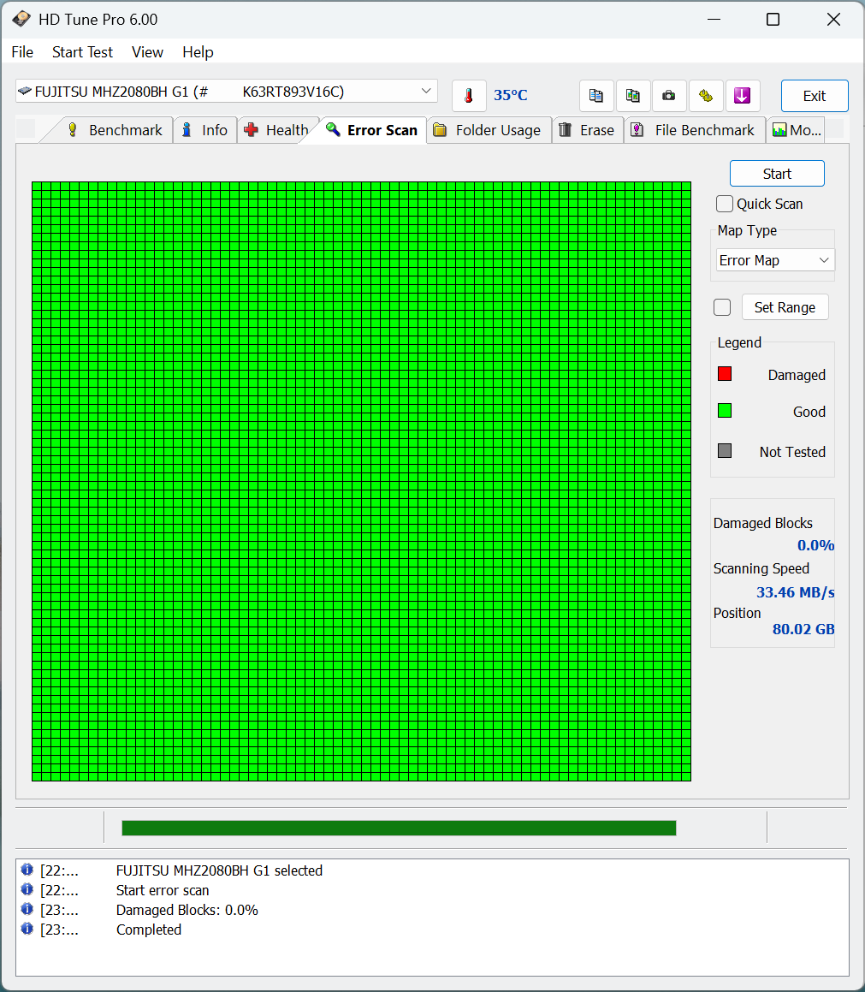Switch to the File Benchmark tab
The width and height of the screenshot is (865, 992).
coord(694,130)
